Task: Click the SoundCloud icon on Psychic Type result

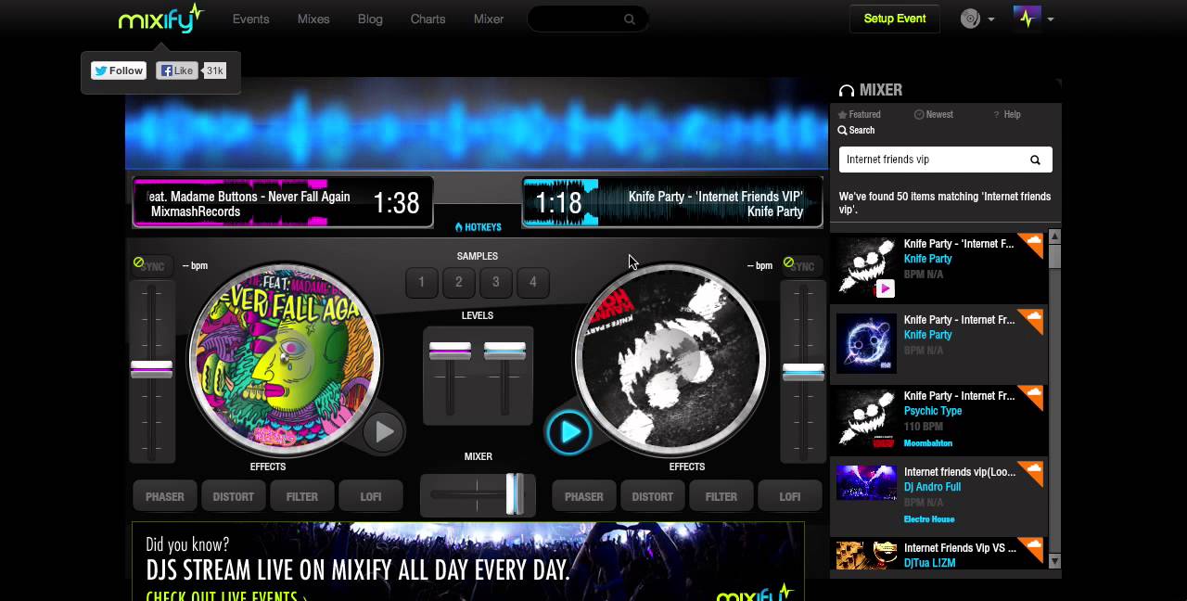Action: [x=1030, y=397]
